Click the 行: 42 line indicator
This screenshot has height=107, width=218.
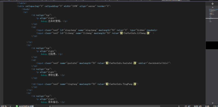(187, 106)
